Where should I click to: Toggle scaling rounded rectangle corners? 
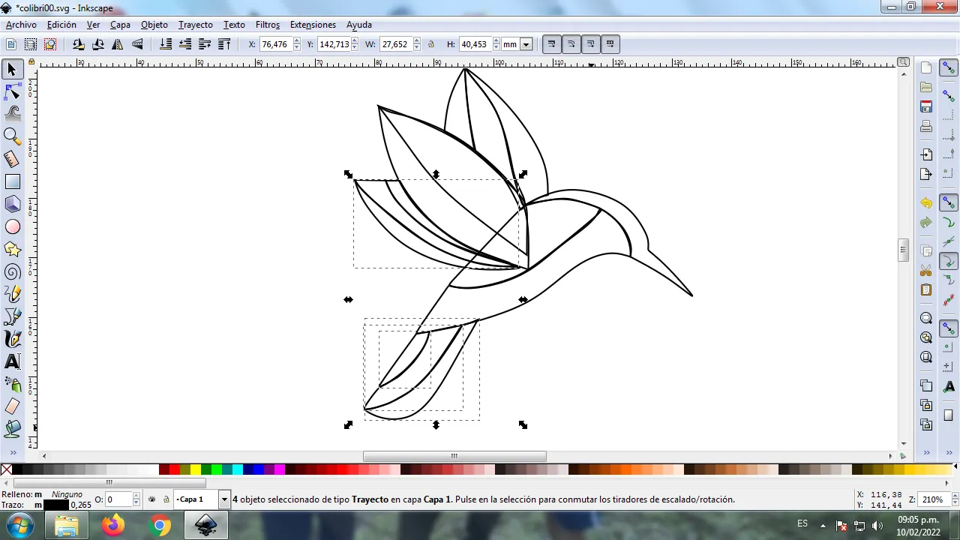pyautogui.click(x=571, y=44)
